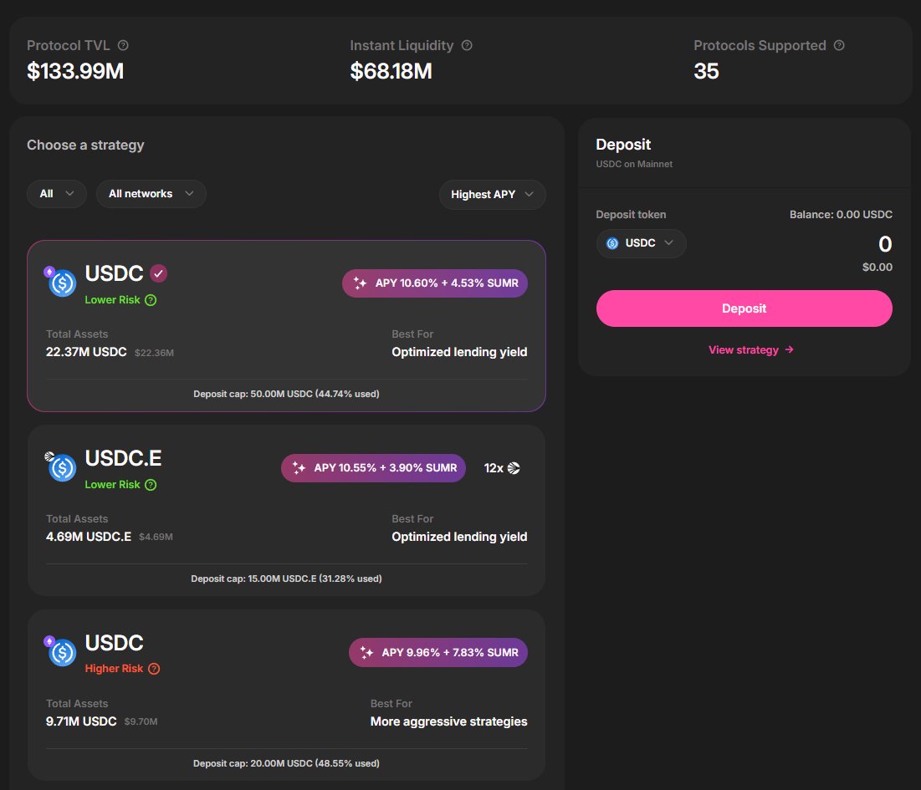Image resolution: width=921 pixels, height=790 pixels.
Task: Click the APY 10.55% + 3.90% SUMR badge
Action: 374,468
